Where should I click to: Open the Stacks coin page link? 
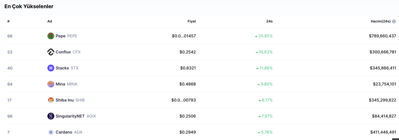(x=63, y=68)
